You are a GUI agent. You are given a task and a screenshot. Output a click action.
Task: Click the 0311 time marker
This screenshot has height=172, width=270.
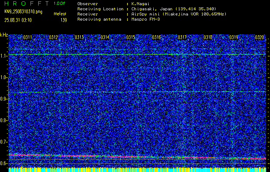tap(27, 37)
